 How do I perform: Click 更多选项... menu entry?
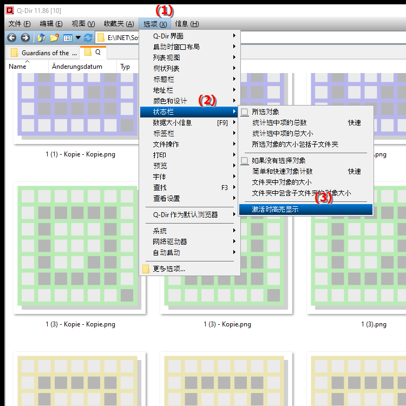[190, 269]
